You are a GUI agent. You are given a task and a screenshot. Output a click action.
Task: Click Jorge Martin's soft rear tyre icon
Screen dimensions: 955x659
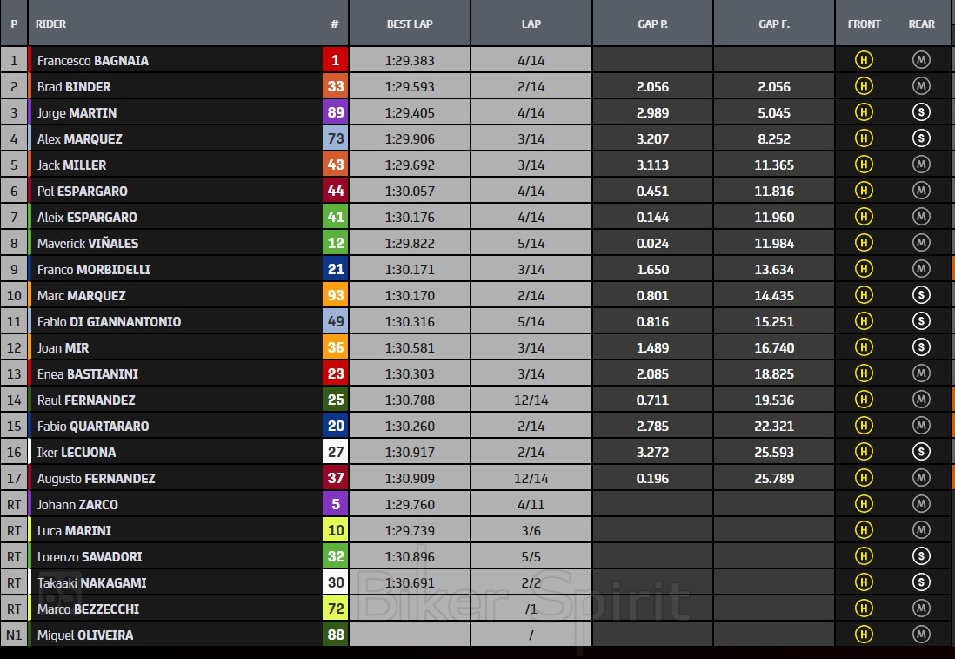tap(921, 112)
